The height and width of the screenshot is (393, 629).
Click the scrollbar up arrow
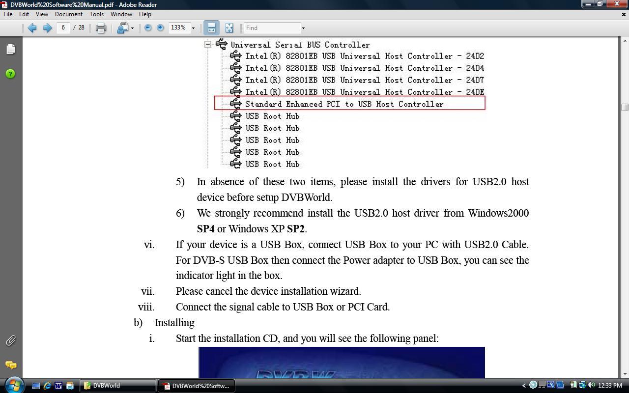(x=625, y=40)
